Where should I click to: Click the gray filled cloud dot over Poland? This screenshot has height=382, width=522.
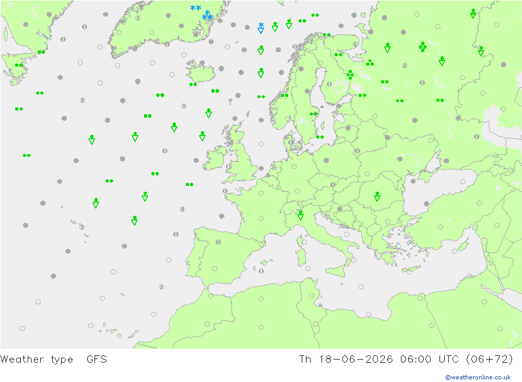pos(326,161)
